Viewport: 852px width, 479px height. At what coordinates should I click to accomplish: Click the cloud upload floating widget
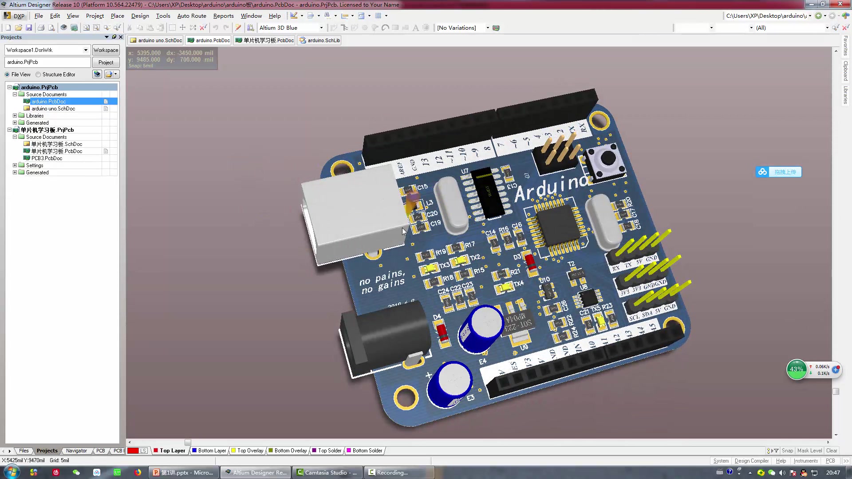point(779,172)
